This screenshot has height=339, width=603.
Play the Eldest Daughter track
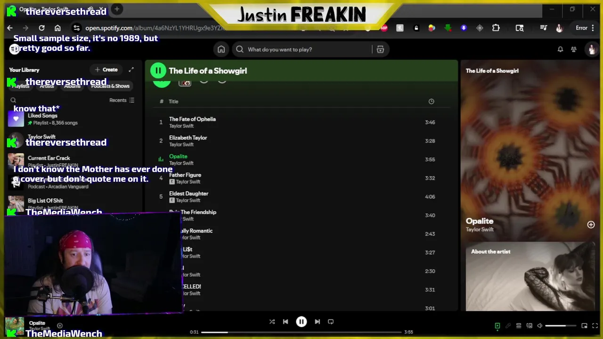(x=301, y=197)
